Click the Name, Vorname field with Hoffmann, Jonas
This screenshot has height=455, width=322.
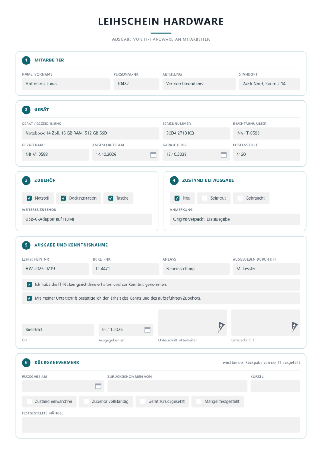tap(66, 84)
